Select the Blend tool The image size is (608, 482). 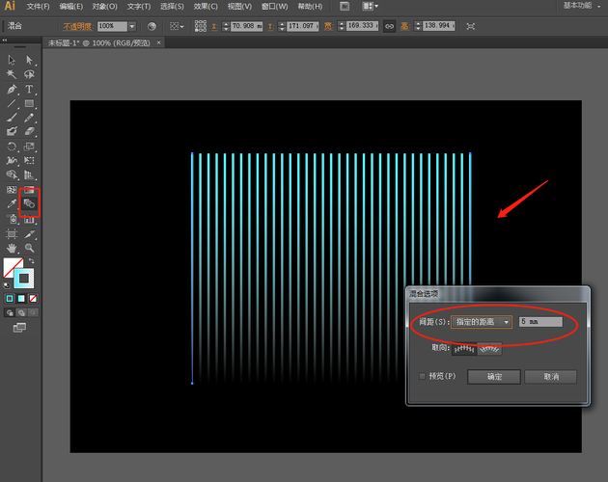point(29,203)
